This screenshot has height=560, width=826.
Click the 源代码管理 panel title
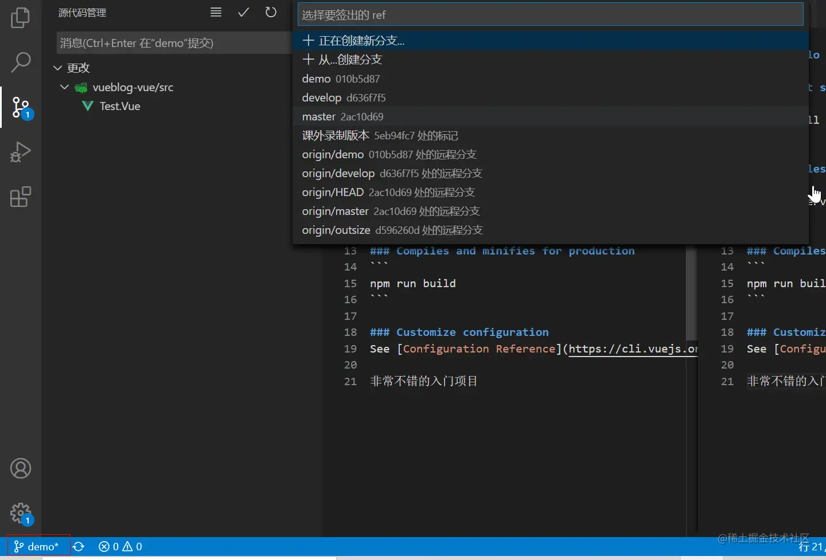tap(82, 13)
